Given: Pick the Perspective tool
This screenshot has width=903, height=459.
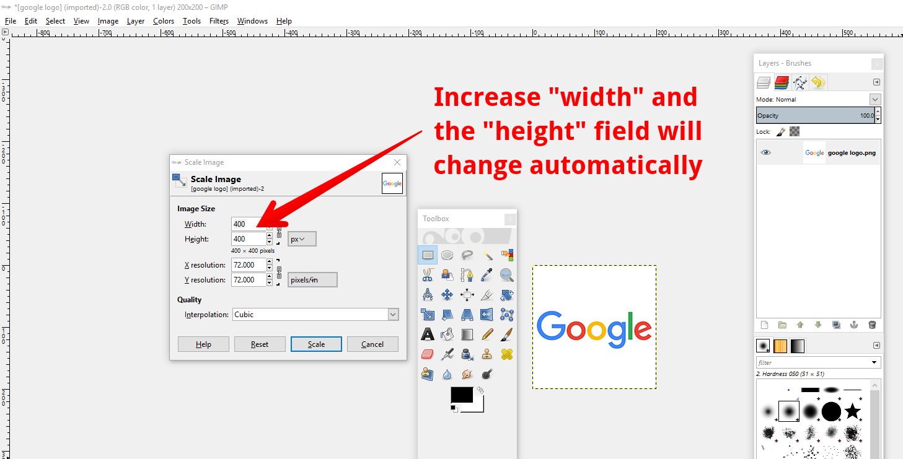Looking at the screenshot, I should pyautogui.click(x=467, y=315).
